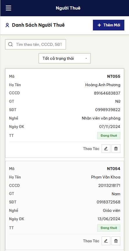Focus the Tìm theo tên, CCCD search field
The height and width of the screenshot is (251, 129).
(x=36, y=44)
